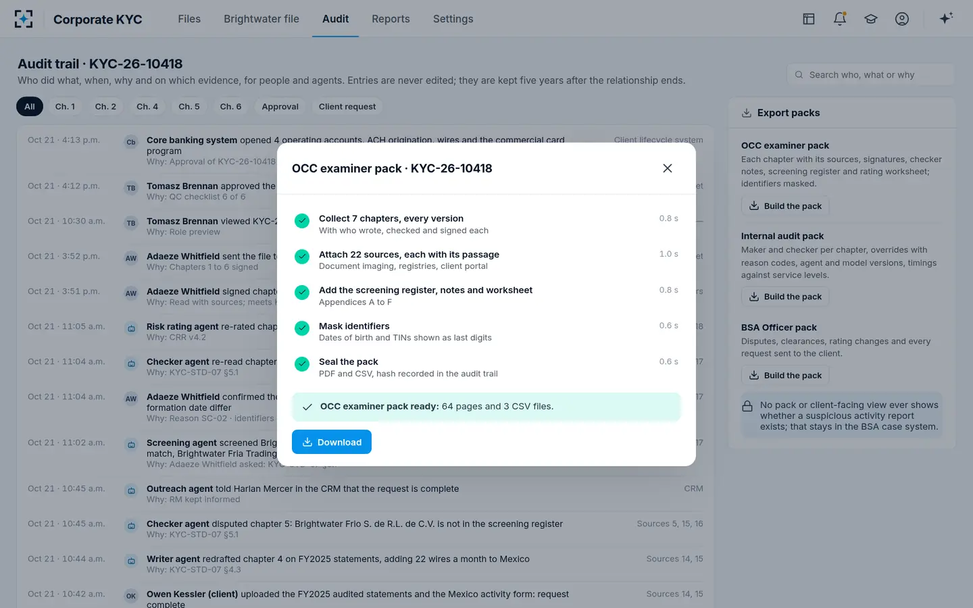Build the Internal audit pack
This screenshot has height=608, width=973.
pyautogui.click(x=785, y=297)
